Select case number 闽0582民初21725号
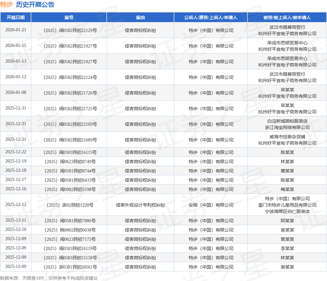327x281 pixels. (70, 109)
